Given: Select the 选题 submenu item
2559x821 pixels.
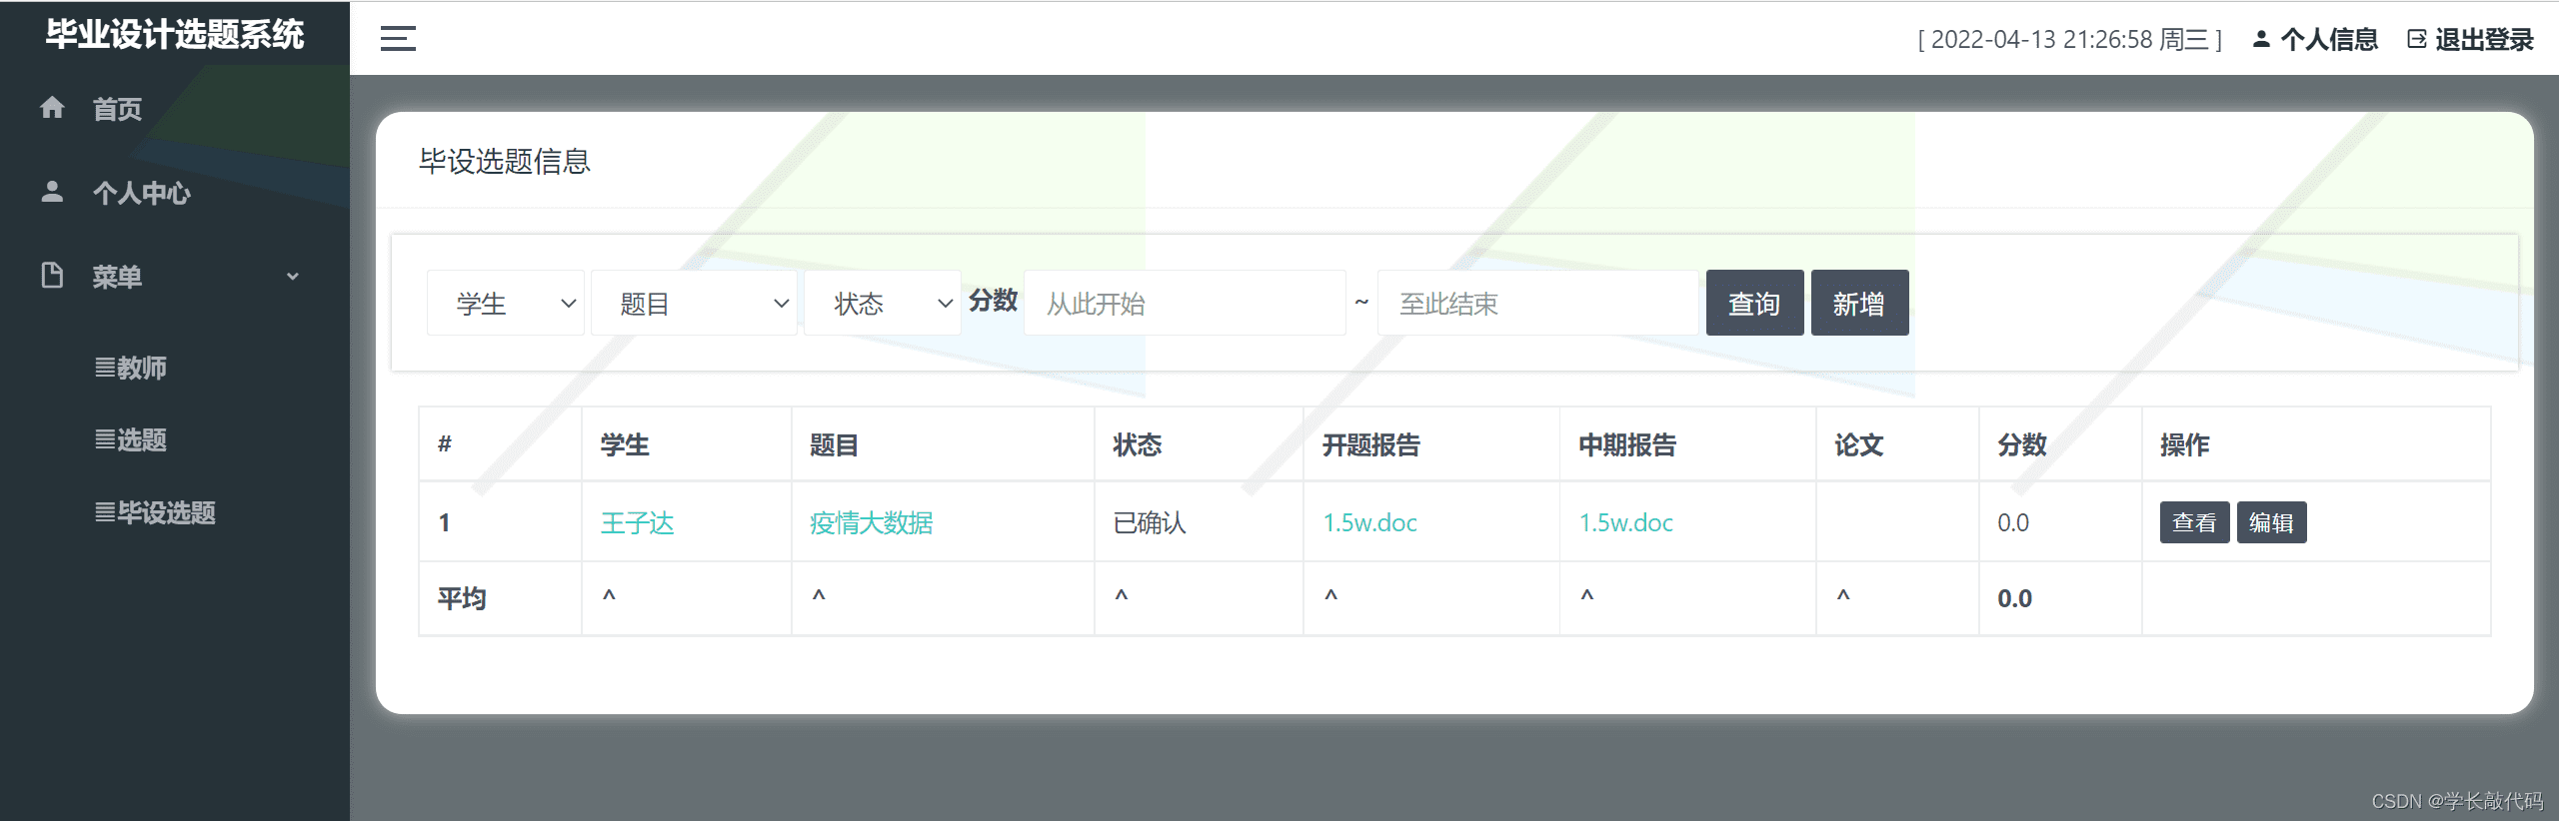Looking at the screenshot, I should 131,439.
